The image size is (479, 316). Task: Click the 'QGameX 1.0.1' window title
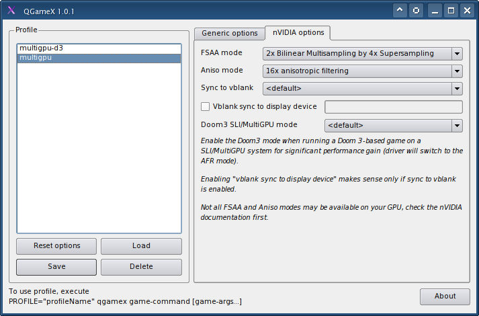pyautogui.click(x=49, y=11)
